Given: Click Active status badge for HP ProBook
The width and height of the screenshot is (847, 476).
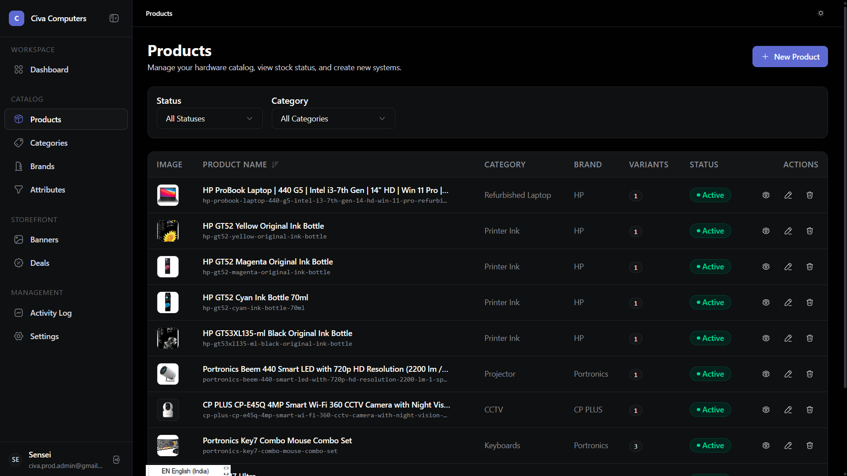Looking at the screenshot, I should pyautogui.click(x=710, y=195).
